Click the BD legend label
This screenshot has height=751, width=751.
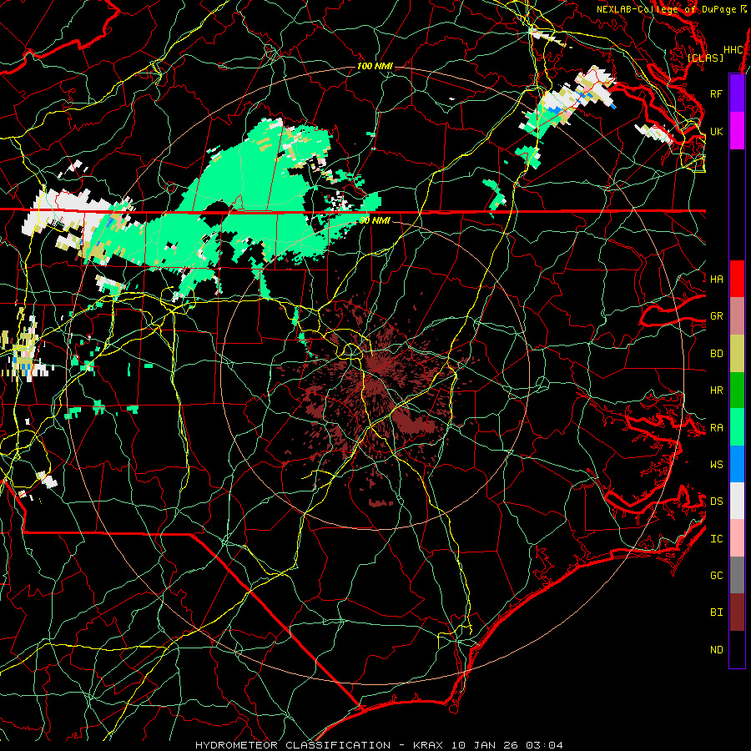click(x=716, y=354)
